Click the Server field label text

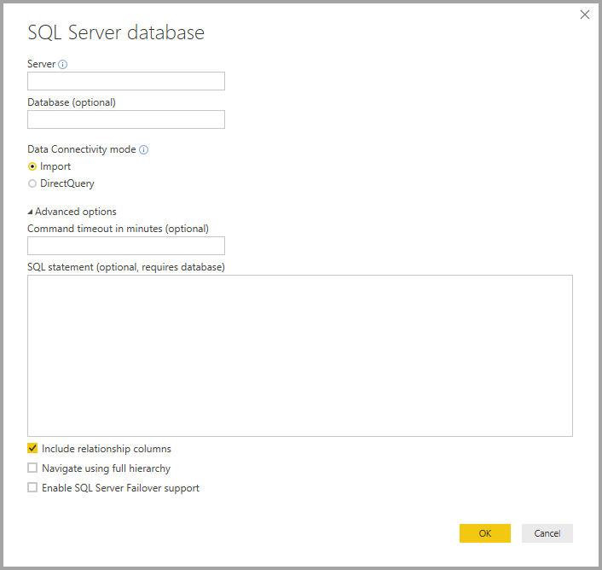[x=41, y=64]
